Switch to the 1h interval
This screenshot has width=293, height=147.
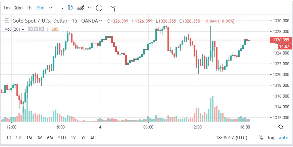tap(29, 8)
